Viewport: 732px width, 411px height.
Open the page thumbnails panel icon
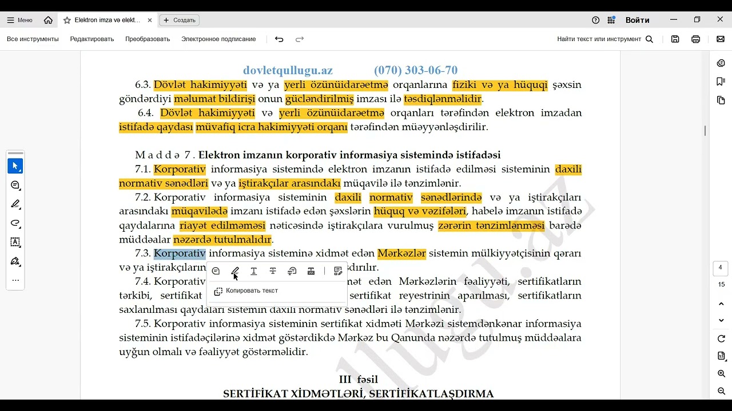coord(721,100)
